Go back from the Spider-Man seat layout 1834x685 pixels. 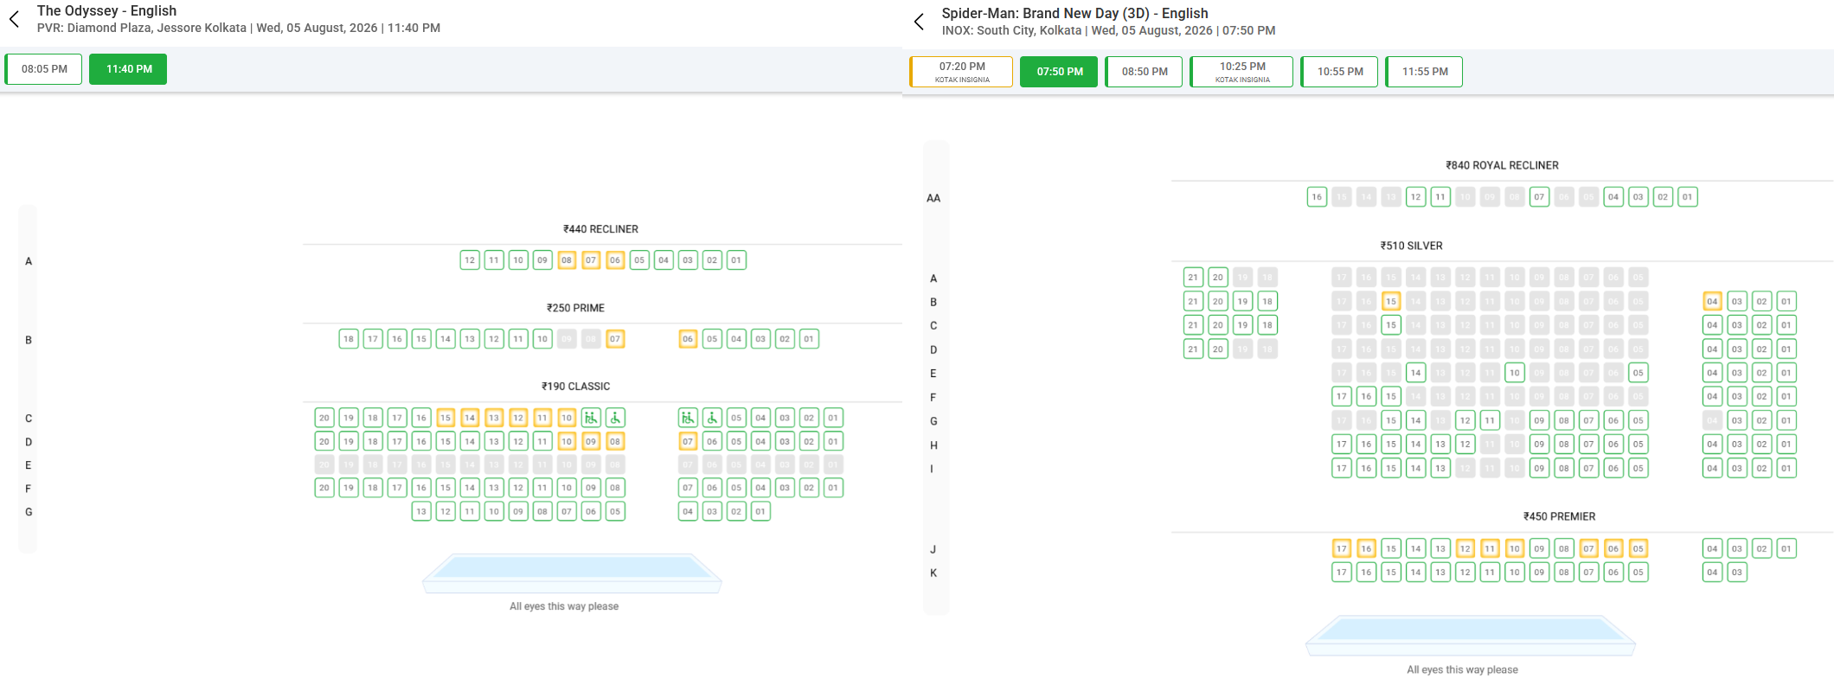(919, 22)
